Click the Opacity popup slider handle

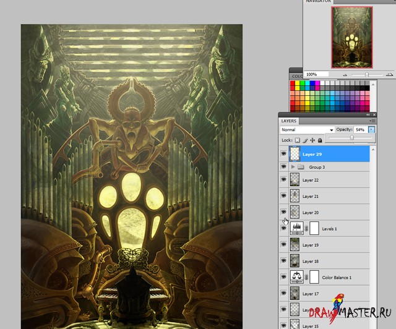coord(352,138)
